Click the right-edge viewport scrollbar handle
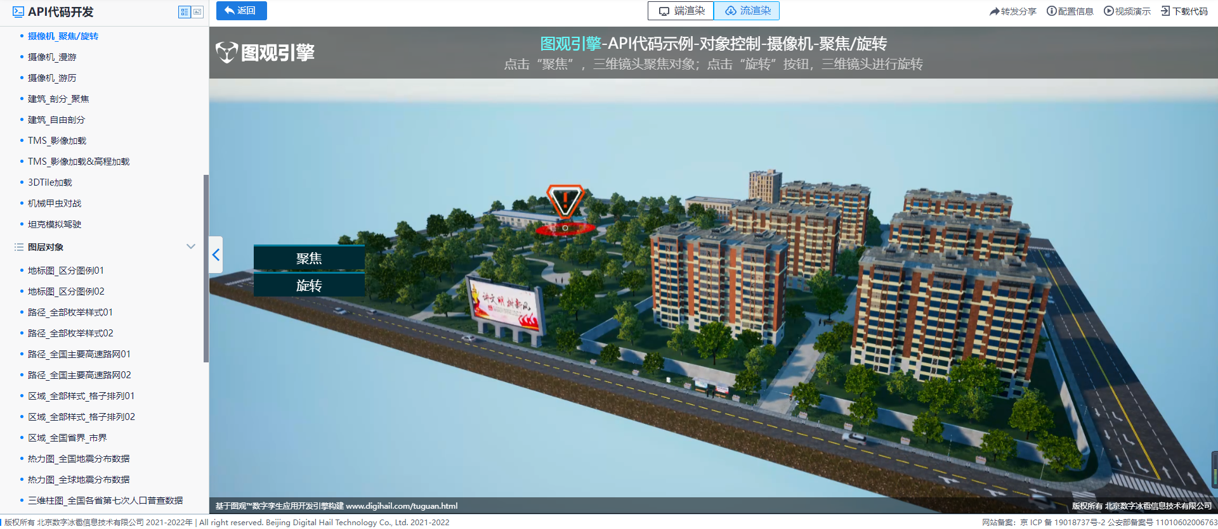This screenshot has width=1218, height=529. [x=1215, y=469]
